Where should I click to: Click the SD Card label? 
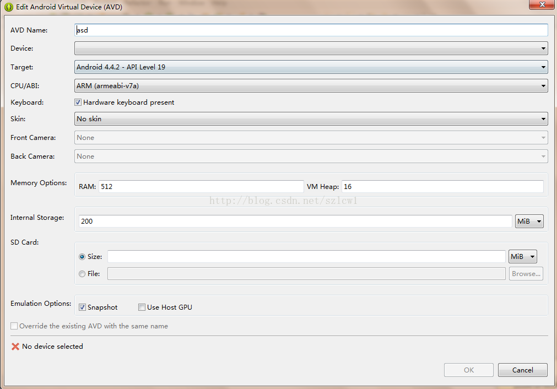pyautogui.click(x=24, y=242)
